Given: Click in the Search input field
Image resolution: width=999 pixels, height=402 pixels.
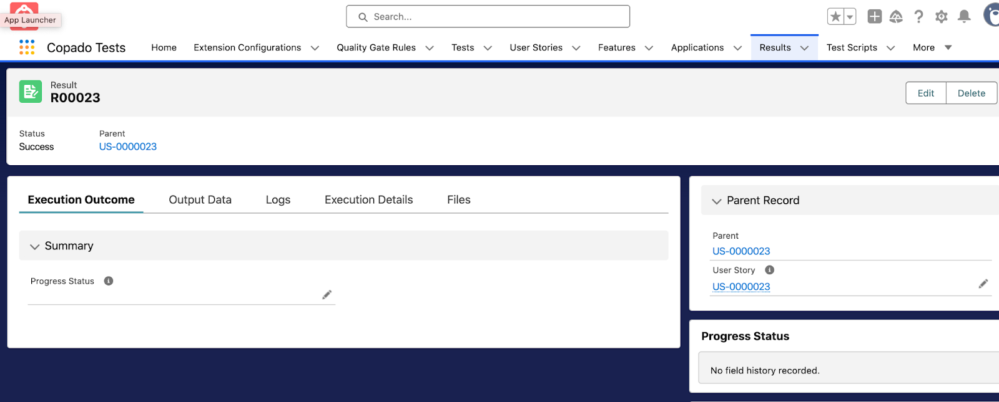Looking at the screenshot, I should (x=488, y=17).
